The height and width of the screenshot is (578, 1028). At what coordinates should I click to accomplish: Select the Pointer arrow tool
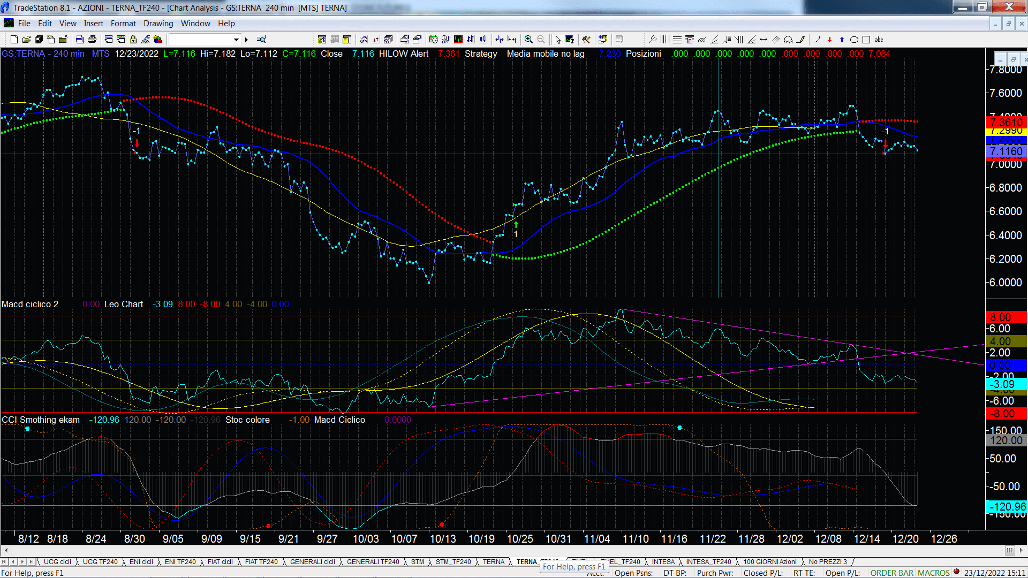[x=557, y=40]
